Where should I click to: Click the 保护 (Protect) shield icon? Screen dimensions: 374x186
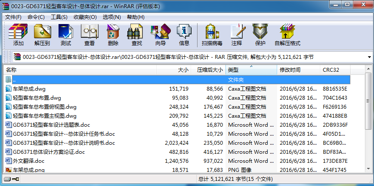coord(260,31)
